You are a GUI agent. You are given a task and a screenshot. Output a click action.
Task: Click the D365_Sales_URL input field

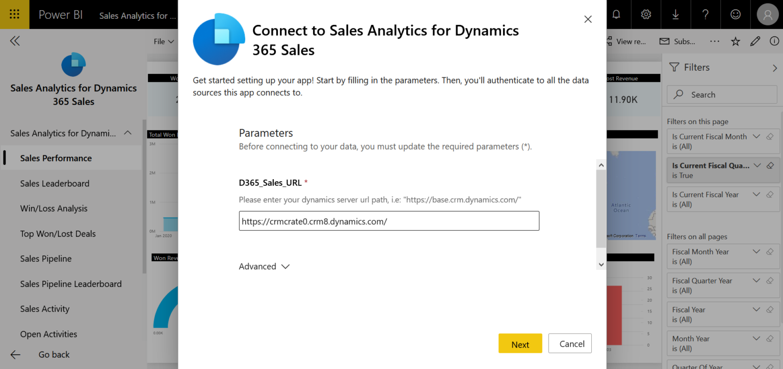(x=389, y=221)
